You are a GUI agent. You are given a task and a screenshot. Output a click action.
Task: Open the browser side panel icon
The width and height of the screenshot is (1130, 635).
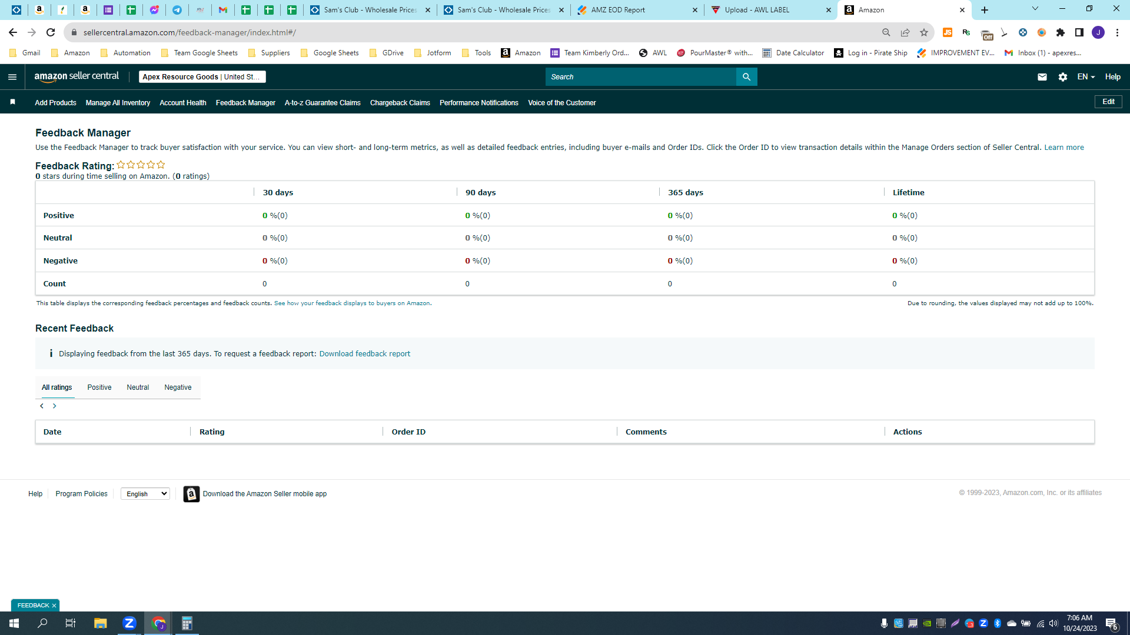tap(1079, 32)
